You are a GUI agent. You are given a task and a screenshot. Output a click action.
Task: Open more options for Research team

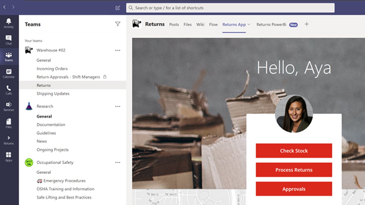(x=118, y=106)
